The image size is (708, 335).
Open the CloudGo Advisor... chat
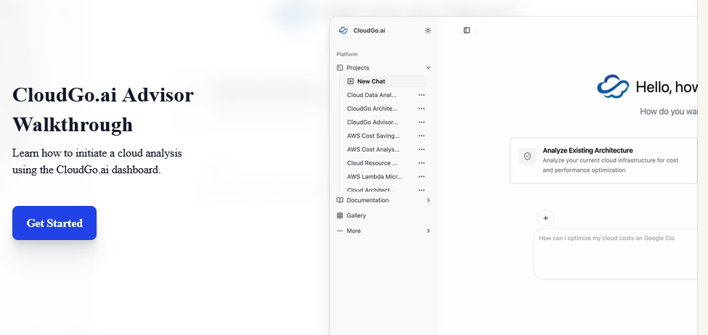pyautogui.click(x=373, y=123)
